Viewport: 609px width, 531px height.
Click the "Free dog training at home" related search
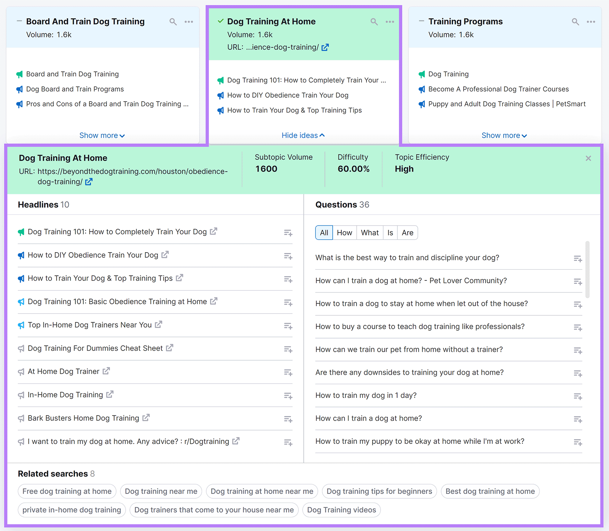[67, 491]
